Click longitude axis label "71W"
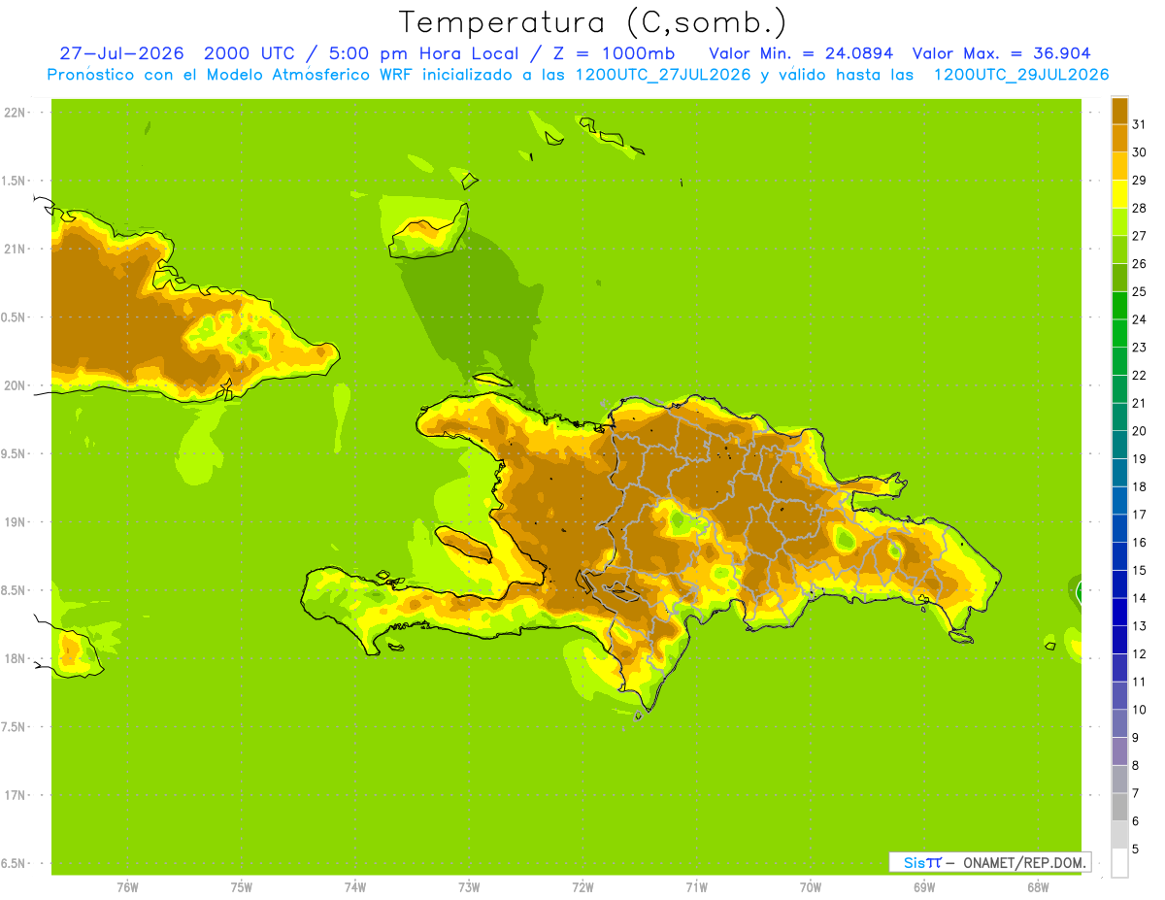 (x=696, y=887)
